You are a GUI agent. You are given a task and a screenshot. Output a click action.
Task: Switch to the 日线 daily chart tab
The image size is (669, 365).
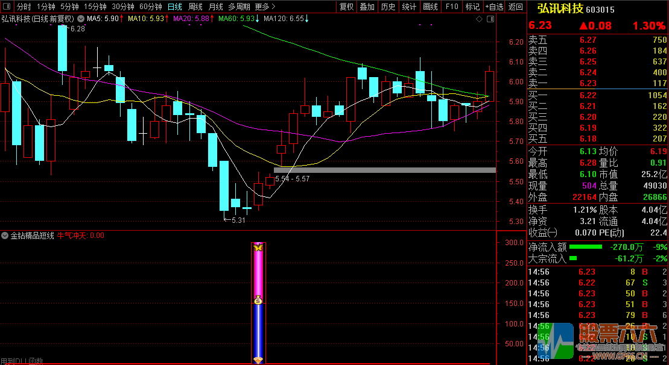click(174, 7)
